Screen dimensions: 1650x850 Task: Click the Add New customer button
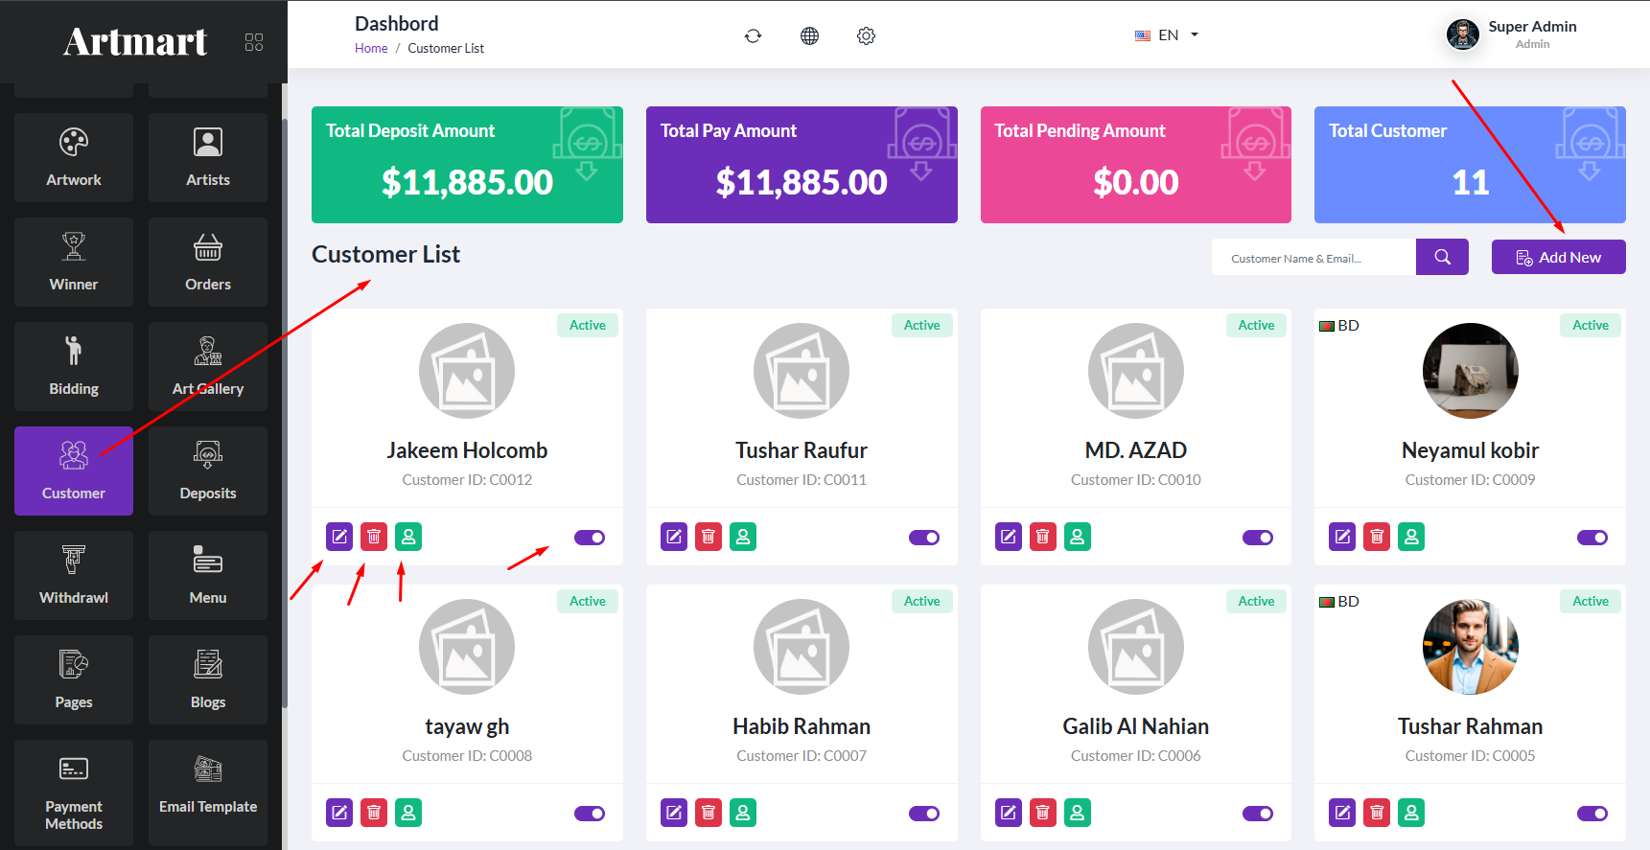tap(1558, 257)
